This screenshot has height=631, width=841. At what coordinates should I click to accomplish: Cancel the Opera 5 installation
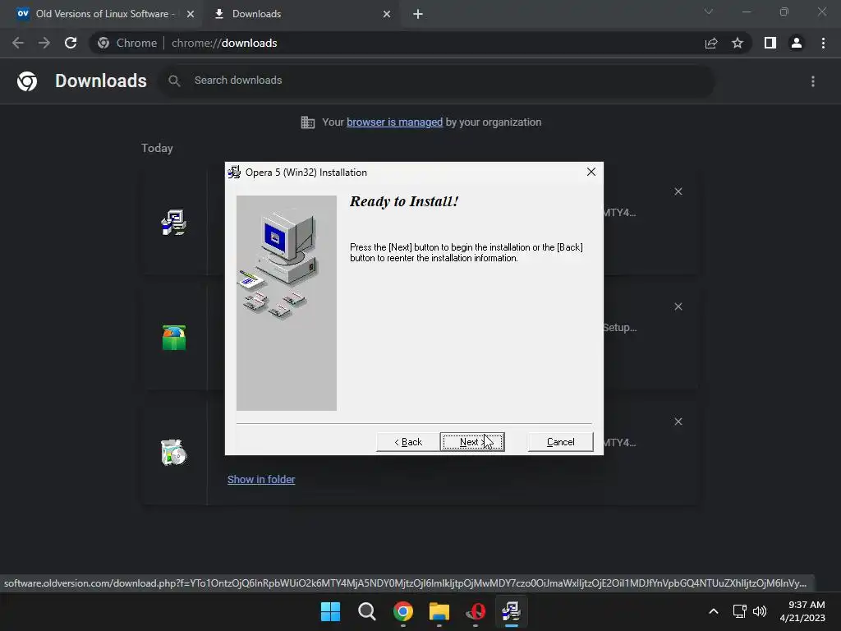560,441
